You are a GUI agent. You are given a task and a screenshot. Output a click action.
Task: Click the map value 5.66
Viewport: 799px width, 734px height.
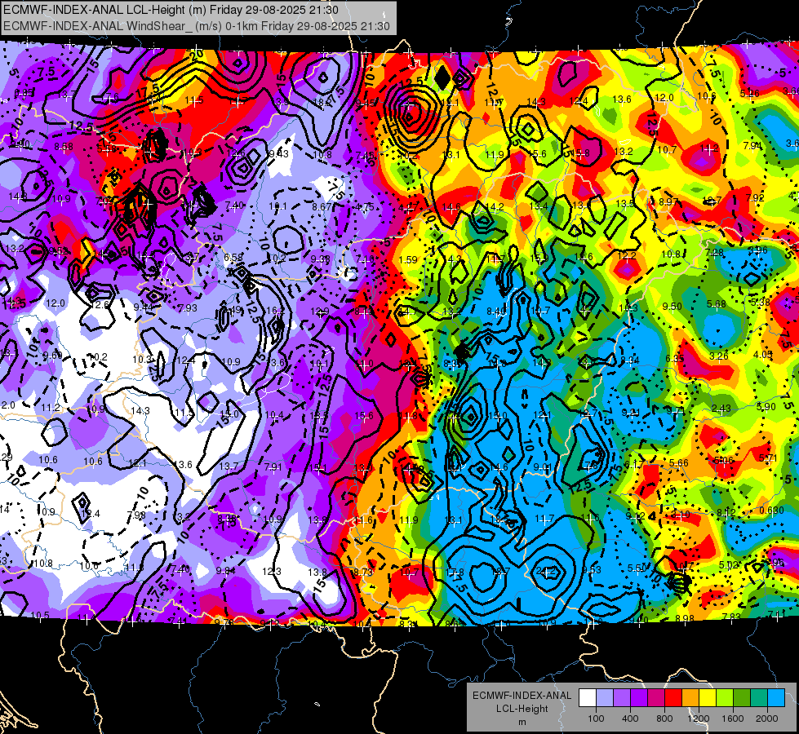[x=679, y=462]
